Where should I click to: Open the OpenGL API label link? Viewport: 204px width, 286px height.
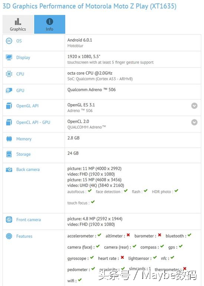[27, 106]
